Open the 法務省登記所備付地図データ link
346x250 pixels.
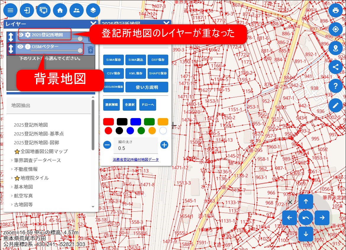[136, 159]
